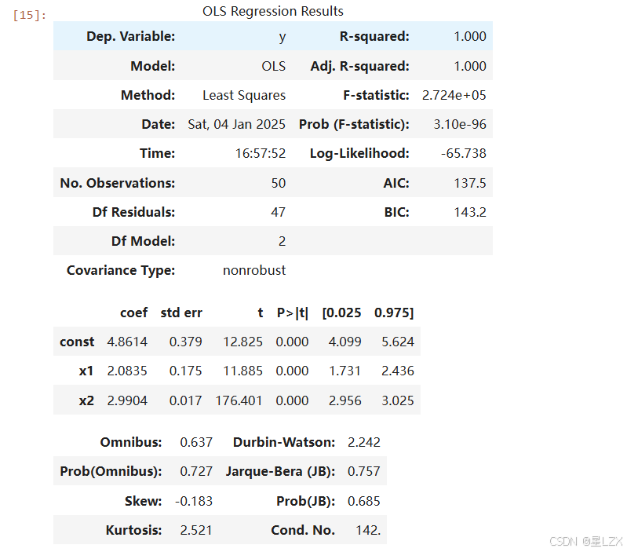Click the 'coef' column header
Viewport: 627px width, 552px height.
pos(134,313)
